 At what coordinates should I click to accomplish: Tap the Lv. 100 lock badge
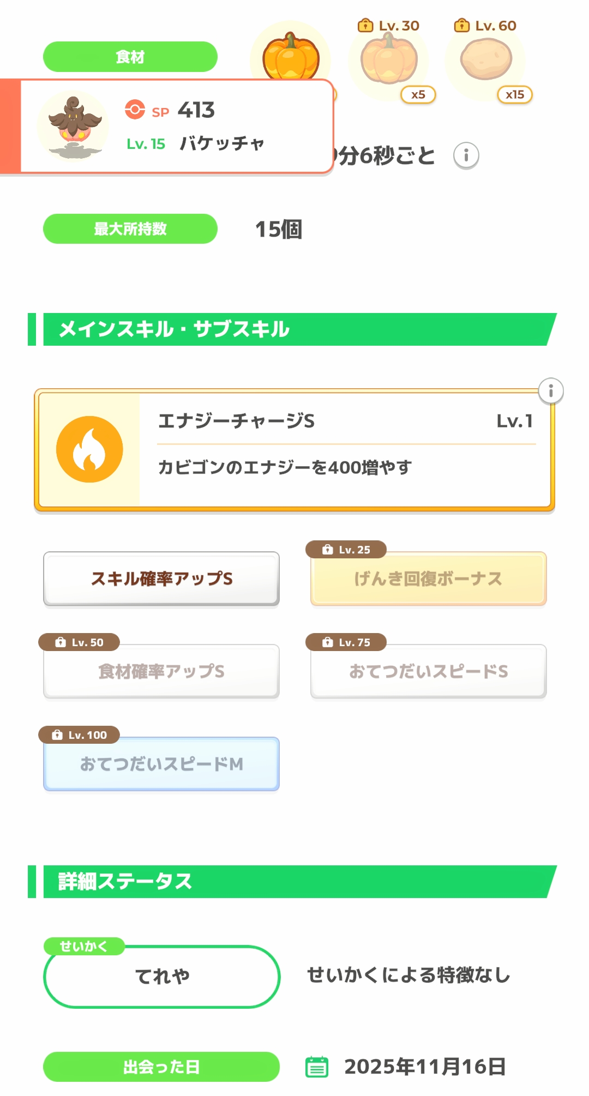79,735
